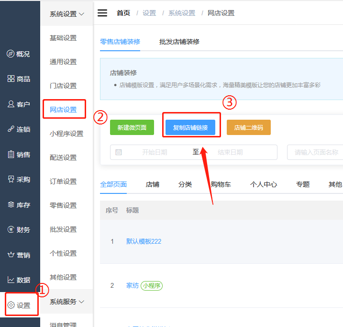Viewport: 343px width, 327px height.
Task: Open 订单设置 in submenu
Action: 63,181
